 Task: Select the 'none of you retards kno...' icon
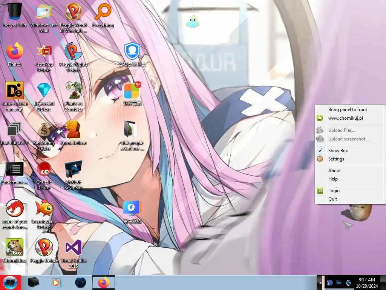(15, 214)
